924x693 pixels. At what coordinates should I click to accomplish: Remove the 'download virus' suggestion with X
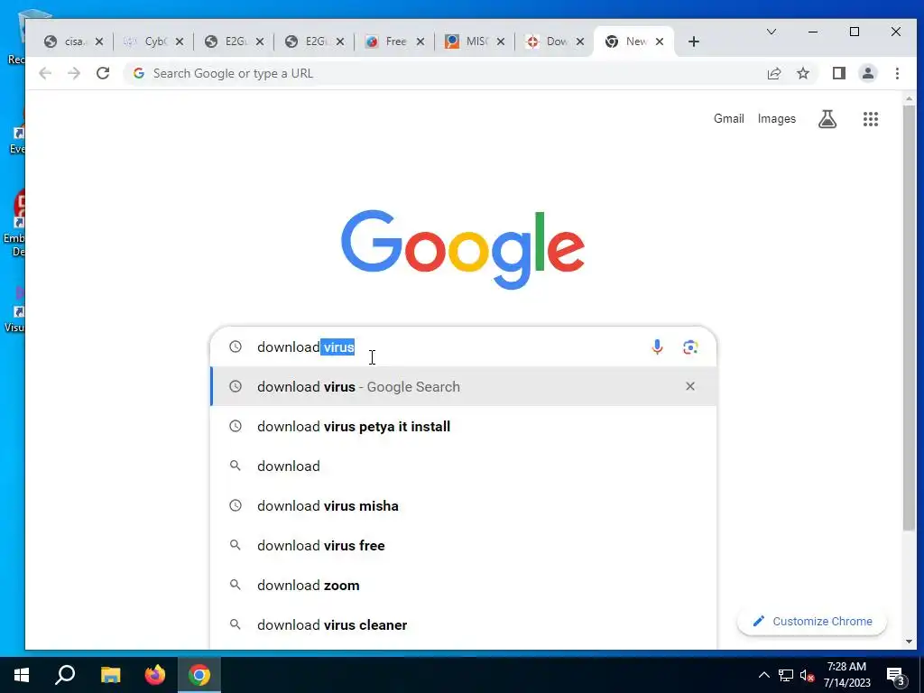(x=690, y=386)
